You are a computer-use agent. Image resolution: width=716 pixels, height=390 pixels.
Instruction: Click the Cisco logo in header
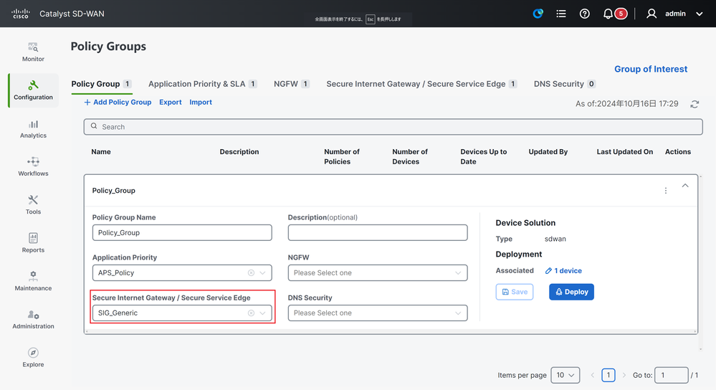(x=21, y=14)
